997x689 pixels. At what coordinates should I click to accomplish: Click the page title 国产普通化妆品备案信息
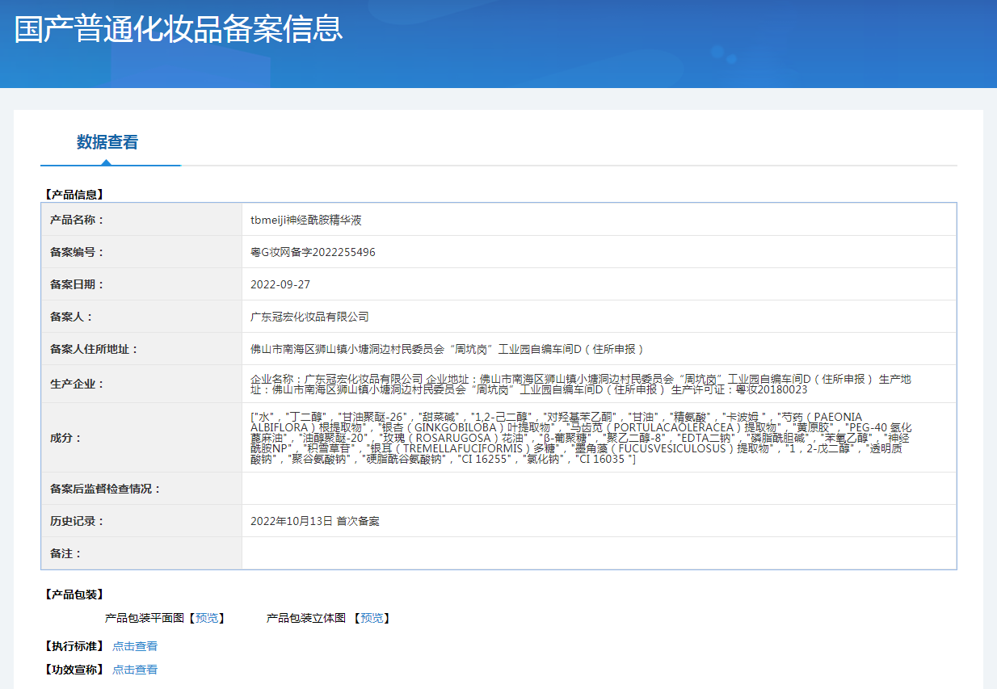(x=179, y=28)
